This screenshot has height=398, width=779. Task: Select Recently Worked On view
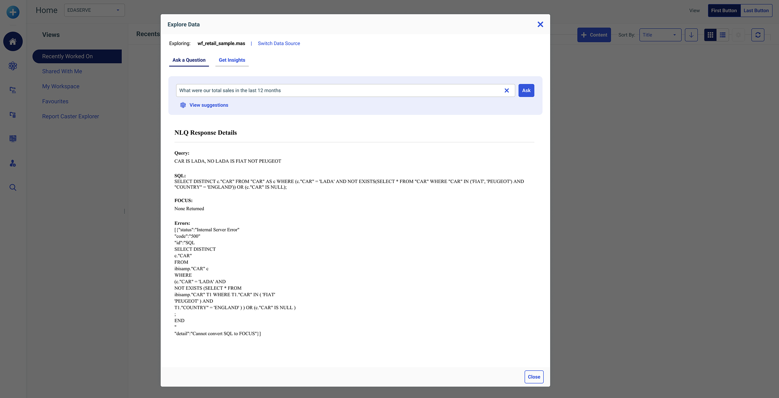[x=77, y=56]
